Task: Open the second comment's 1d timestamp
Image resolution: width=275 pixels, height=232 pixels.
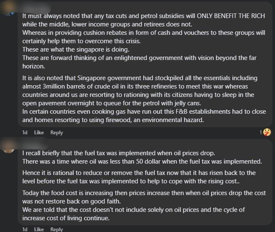Action: click(25, 229)
